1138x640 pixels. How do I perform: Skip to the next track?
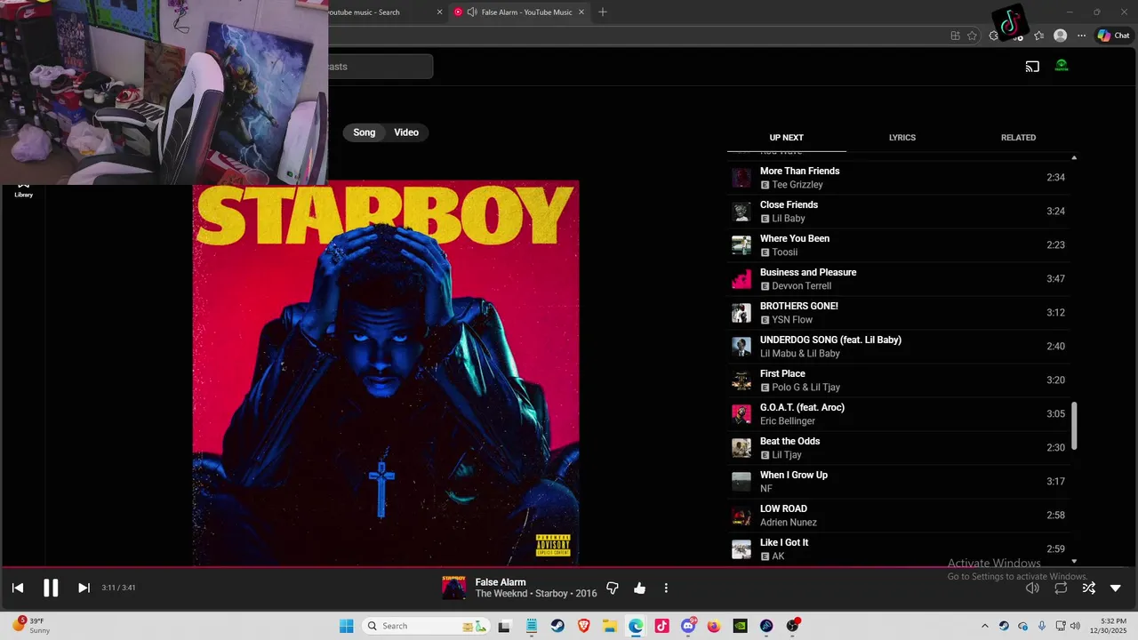tap(84, 588)
